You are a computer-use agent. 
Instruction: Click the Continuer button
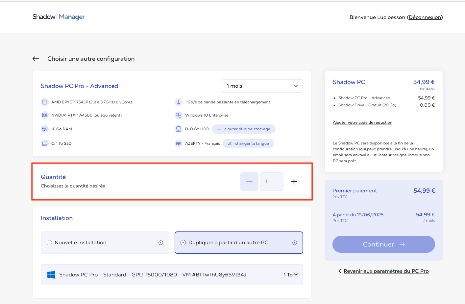click(x=384, y=244)
